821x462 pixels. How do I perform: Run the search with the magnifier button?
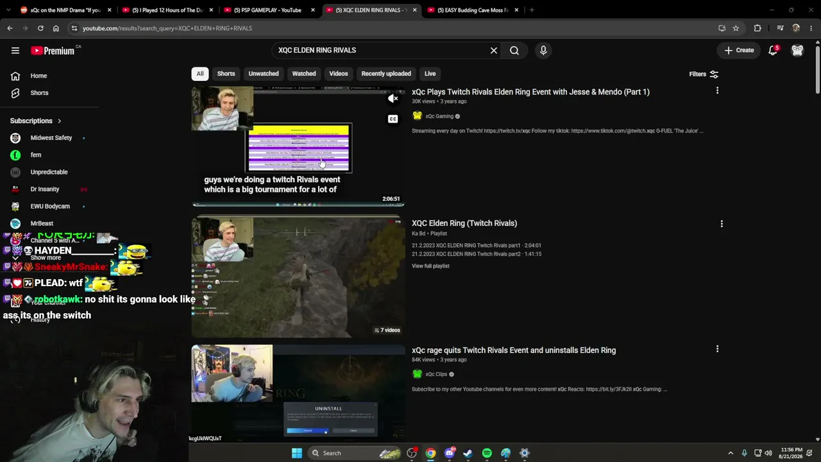tap(514, 50)
